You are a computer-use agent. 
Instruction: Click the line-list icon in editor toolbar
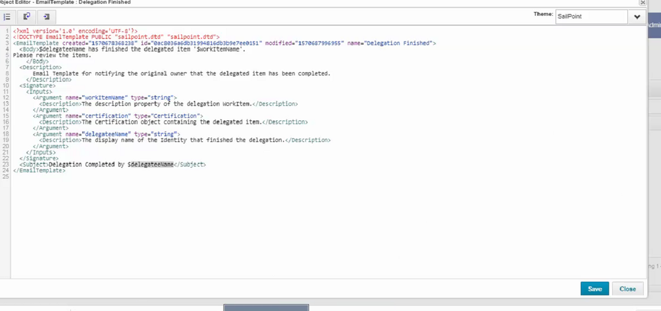coord(7,17)
